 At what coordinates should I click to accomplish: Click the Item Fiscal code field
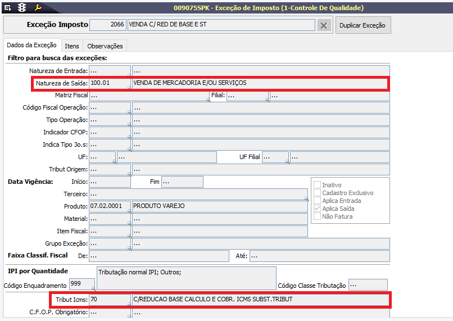(x=110, y=232)
